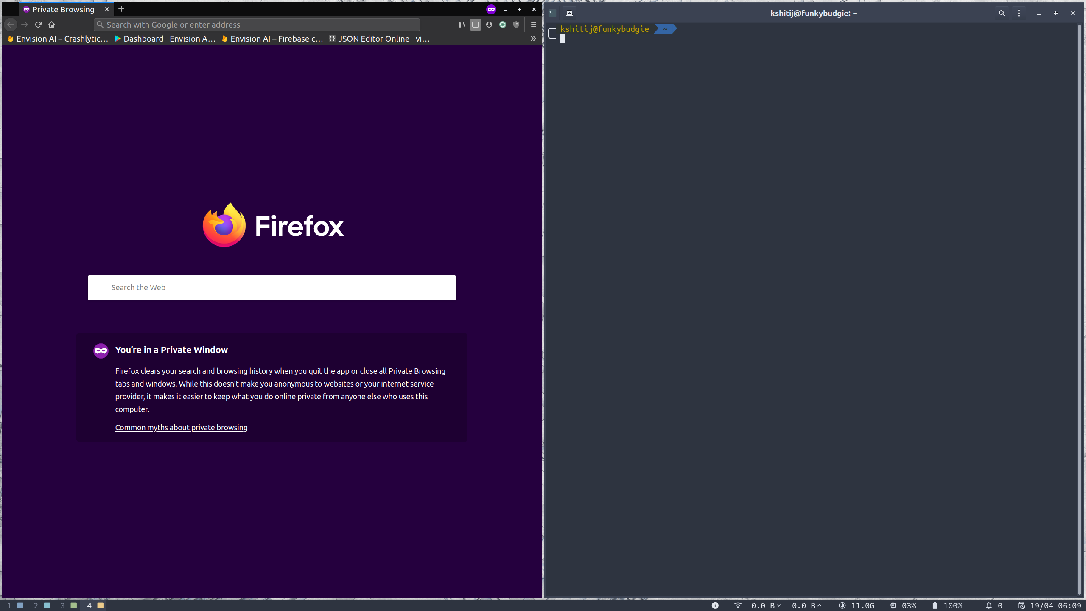Click the terminal vertical scrollbar

[1080, 310]
